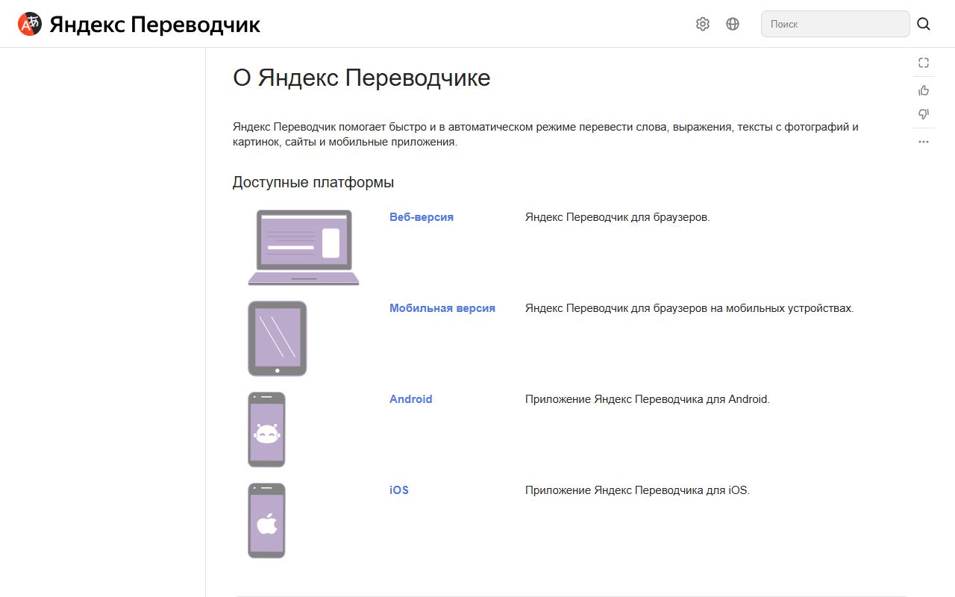
Task: Open the Android link
Action: [x=411, y=399]
